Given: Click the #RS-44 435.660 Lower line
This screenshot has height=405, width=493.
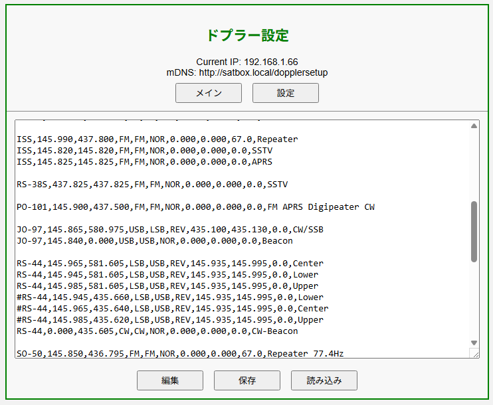Looking at the screenshot, I should (x=170, y=297).
